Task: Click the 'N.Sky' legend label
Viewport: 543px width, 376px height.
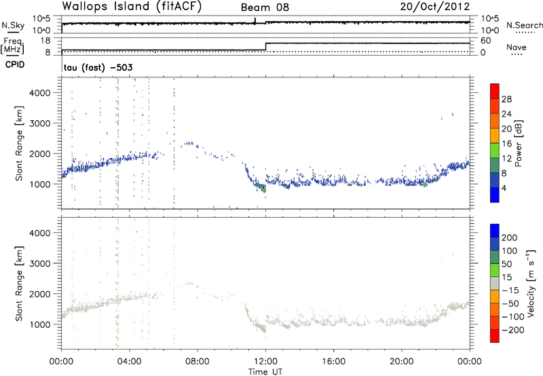Action: (13, 25)
